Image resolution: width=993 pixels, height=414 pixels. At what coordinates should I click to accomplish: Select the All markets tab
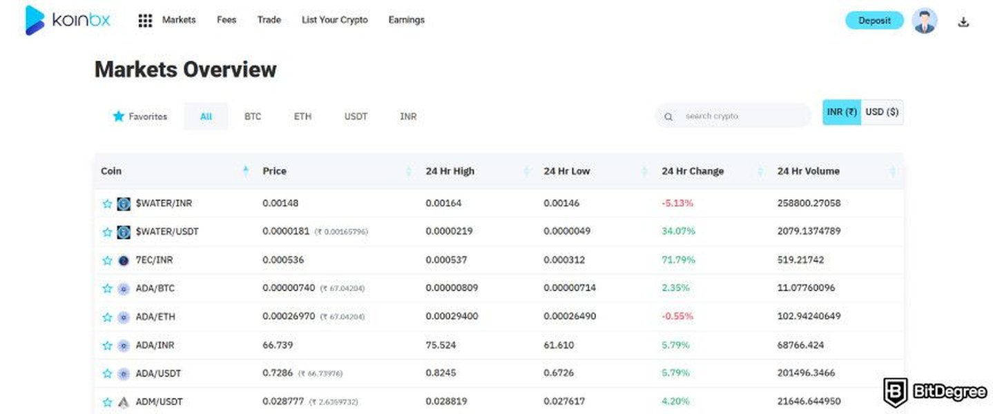click(x=206, y=117)
